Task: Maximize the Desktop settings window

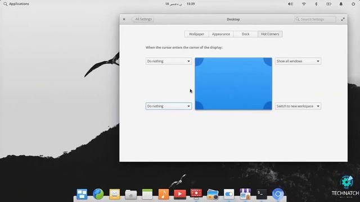Action: (343, 19)
